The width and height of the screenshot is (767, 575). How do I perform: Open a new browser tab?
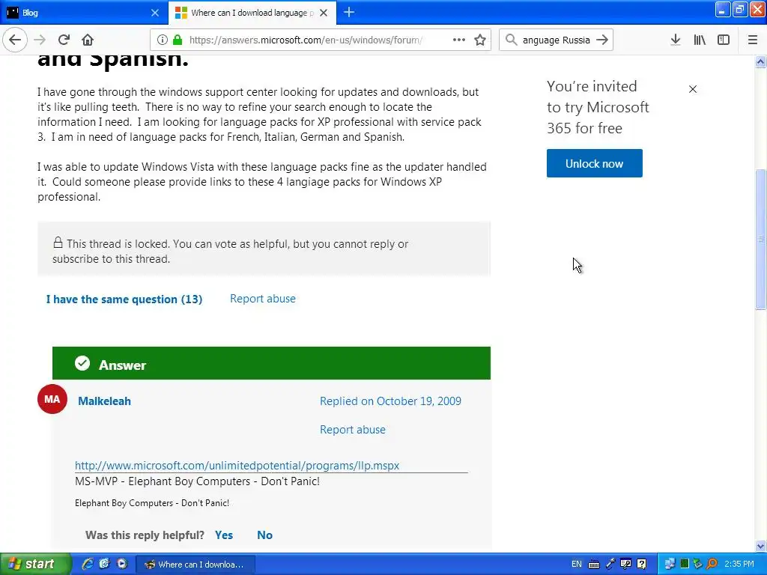(x=349, y=13)
